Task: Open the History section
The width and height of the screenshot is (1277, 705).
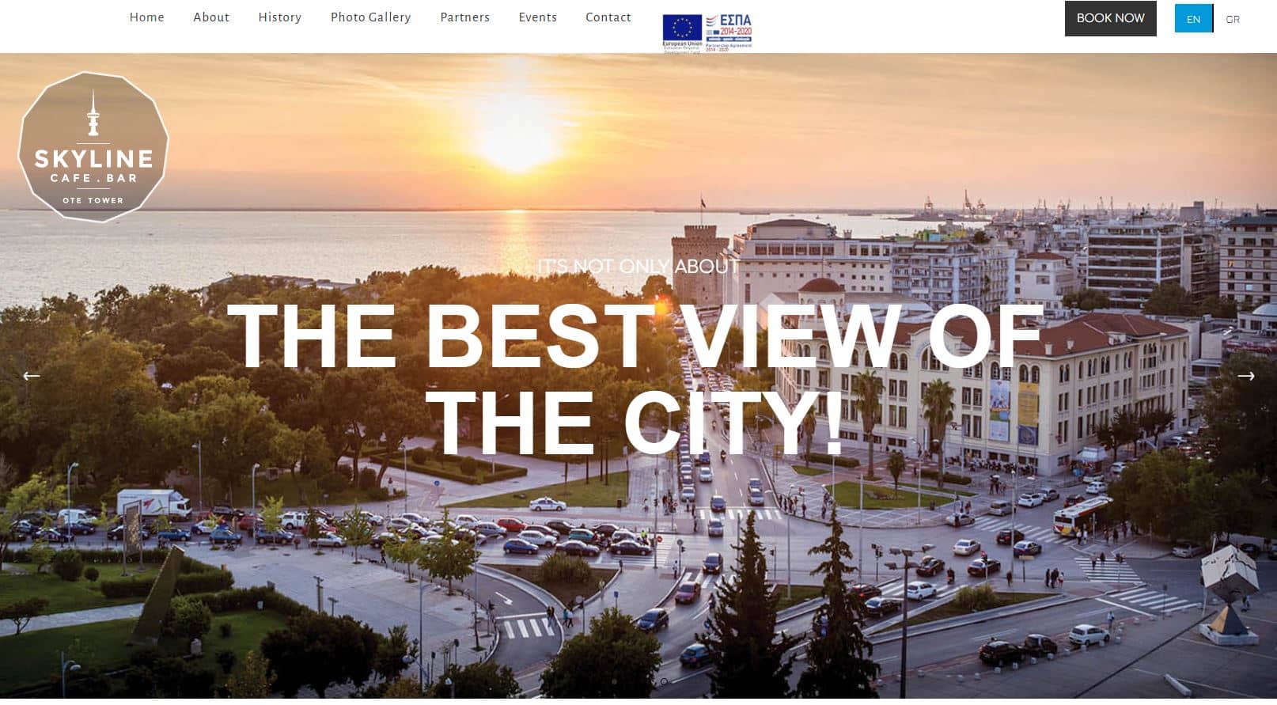Action: coord(280,17)
